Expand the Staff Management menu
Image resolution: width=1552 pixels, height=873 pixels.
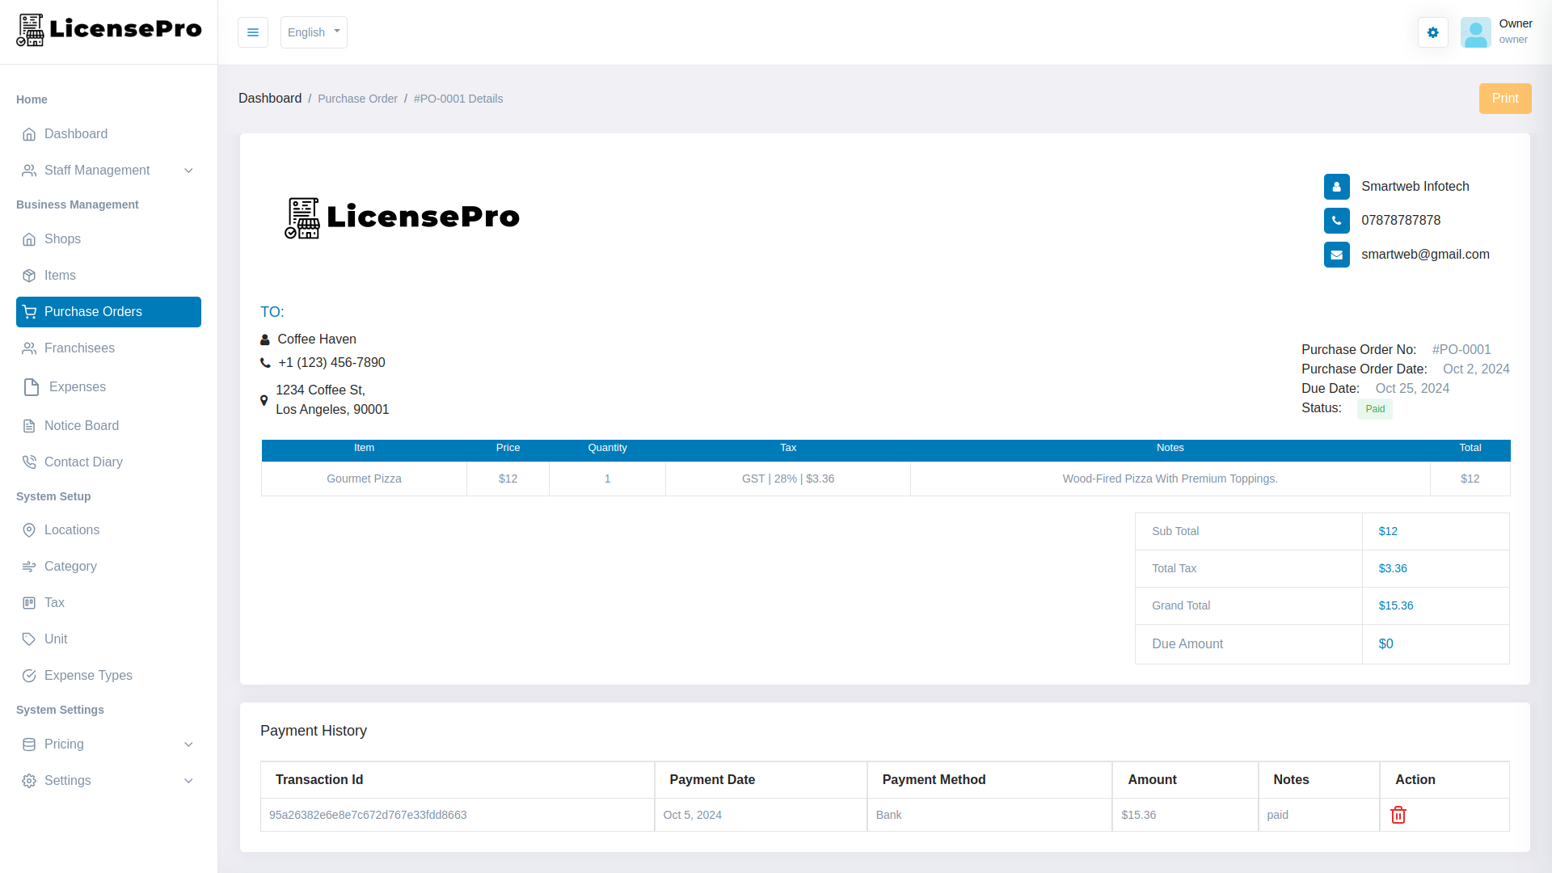click(x=97, y=170)
